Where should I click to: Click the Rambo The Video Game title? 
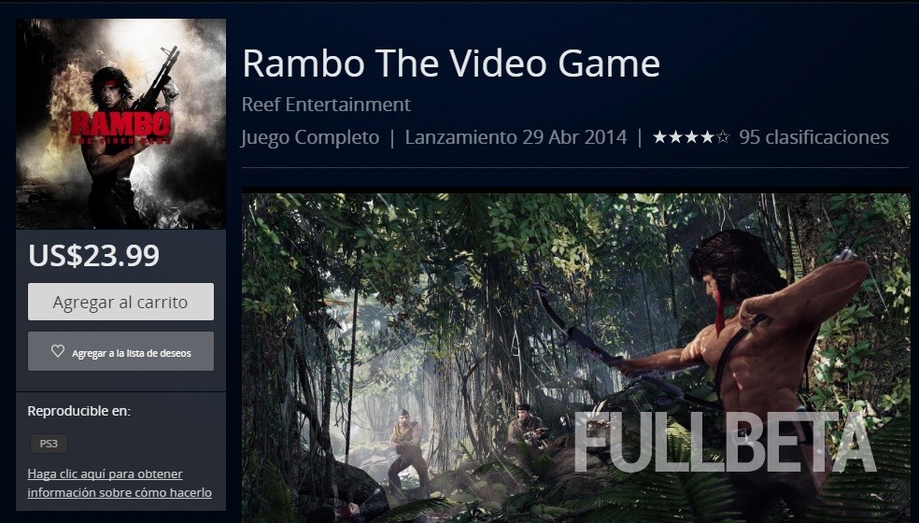(451, 63)
